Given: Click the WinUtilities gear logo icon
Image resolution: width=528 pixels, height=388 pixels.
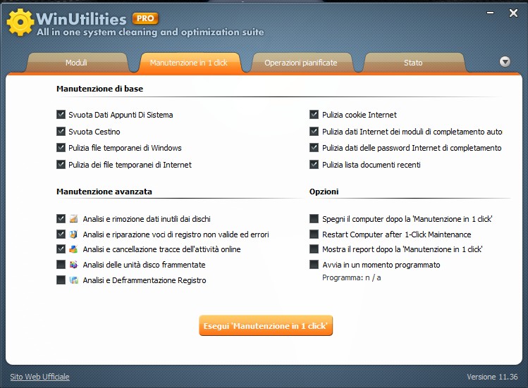Looking at the screenshot, I should (x=20, y=23).
